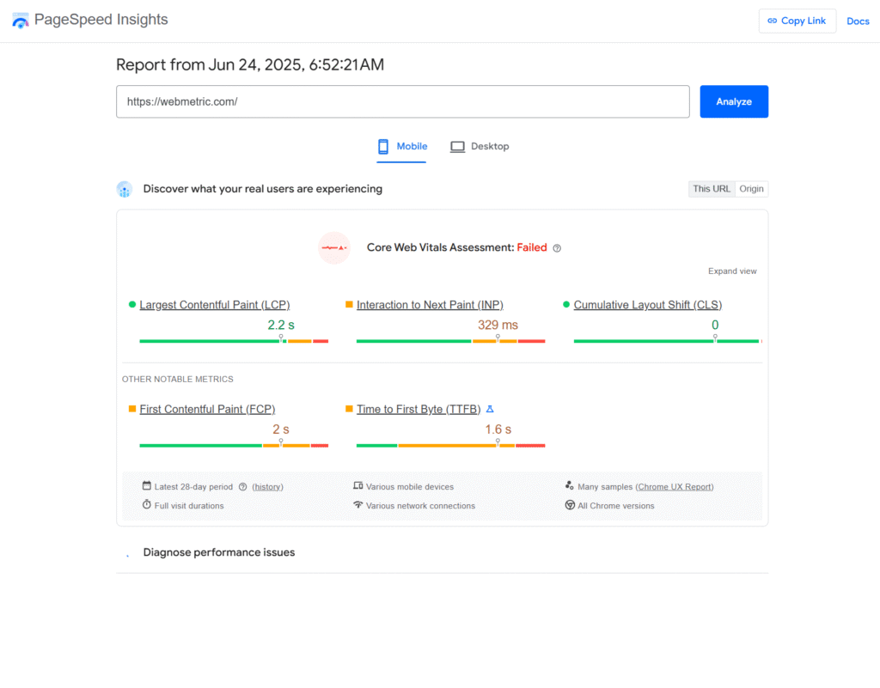Click help icon beside Latest 28-day period
Viewport: 880px width, 688px height.
pyautogui.click(x=242, y=487)
